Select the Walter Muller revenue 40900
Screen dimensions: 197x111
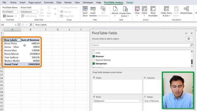[30, 61]
